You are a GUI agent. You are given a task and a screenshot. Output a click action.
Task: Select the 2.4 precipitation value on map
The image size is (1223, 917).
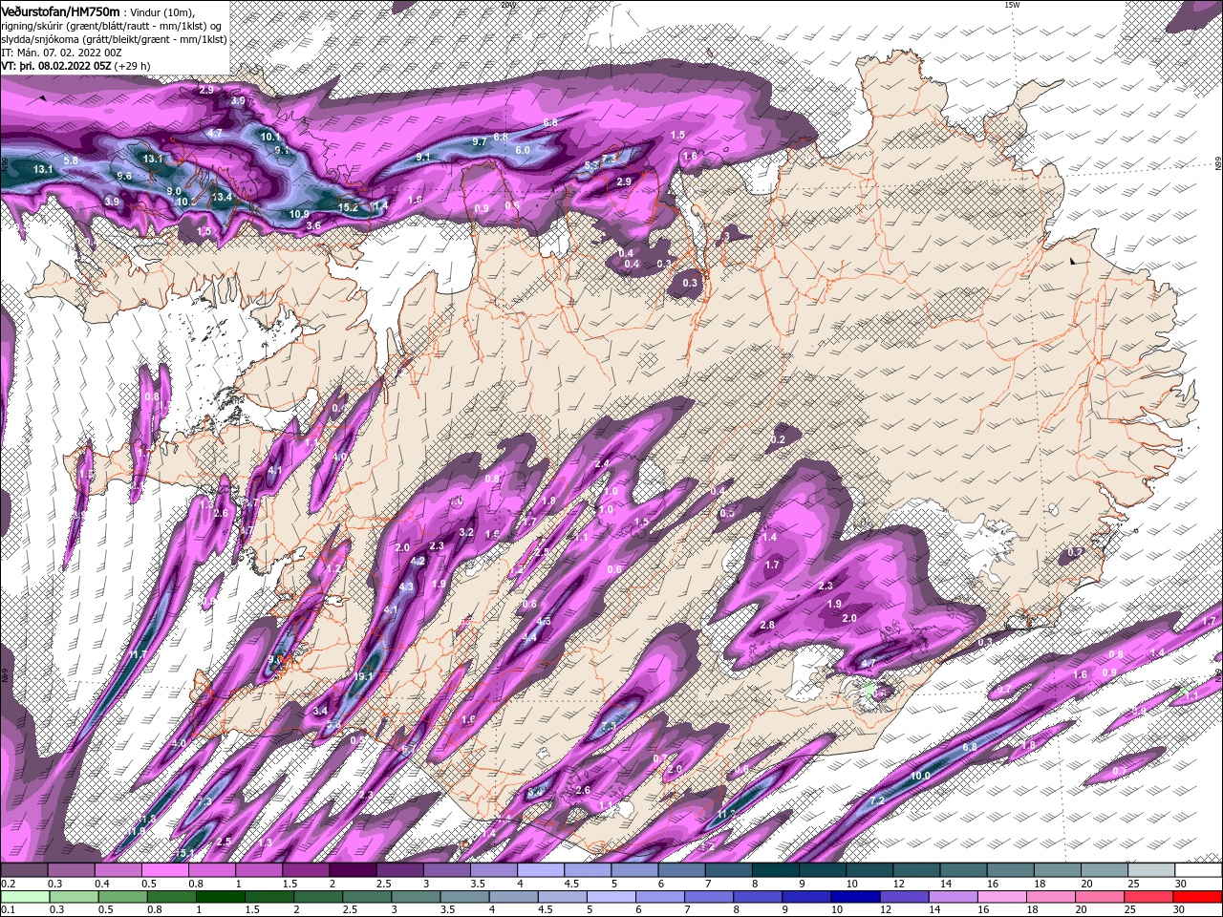coord(602,463)
